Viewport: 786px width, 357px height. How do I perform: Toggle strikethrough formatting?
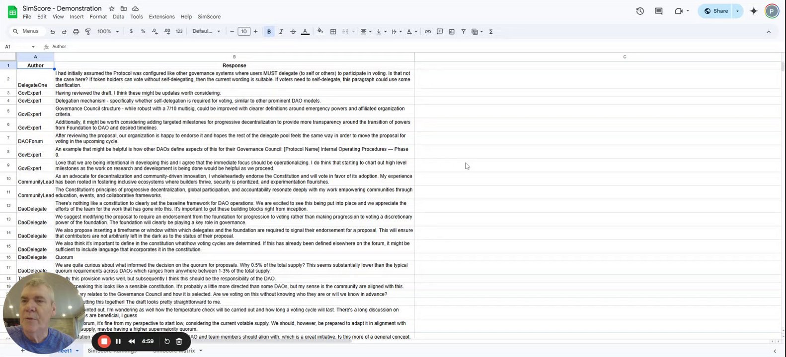tap(293, 31)
